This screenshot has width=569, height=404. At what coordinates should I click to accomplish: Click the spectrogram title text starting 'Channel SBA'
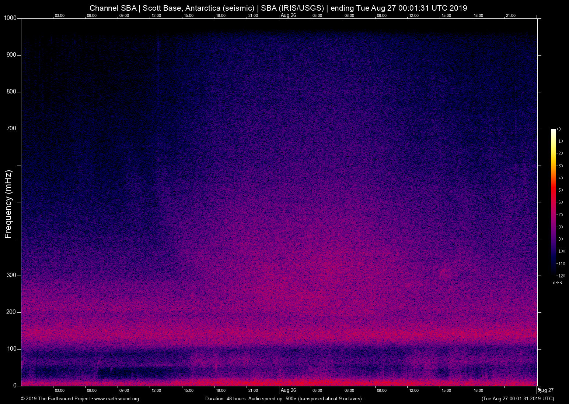278,8
